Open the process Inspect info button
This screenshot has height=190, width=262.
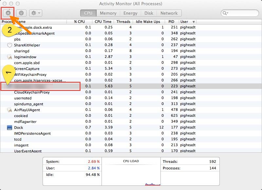[21, 13]
